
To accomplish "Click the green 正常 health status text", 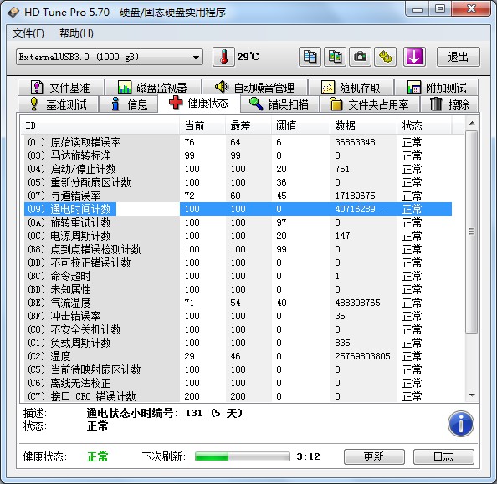I will [97, 456].
